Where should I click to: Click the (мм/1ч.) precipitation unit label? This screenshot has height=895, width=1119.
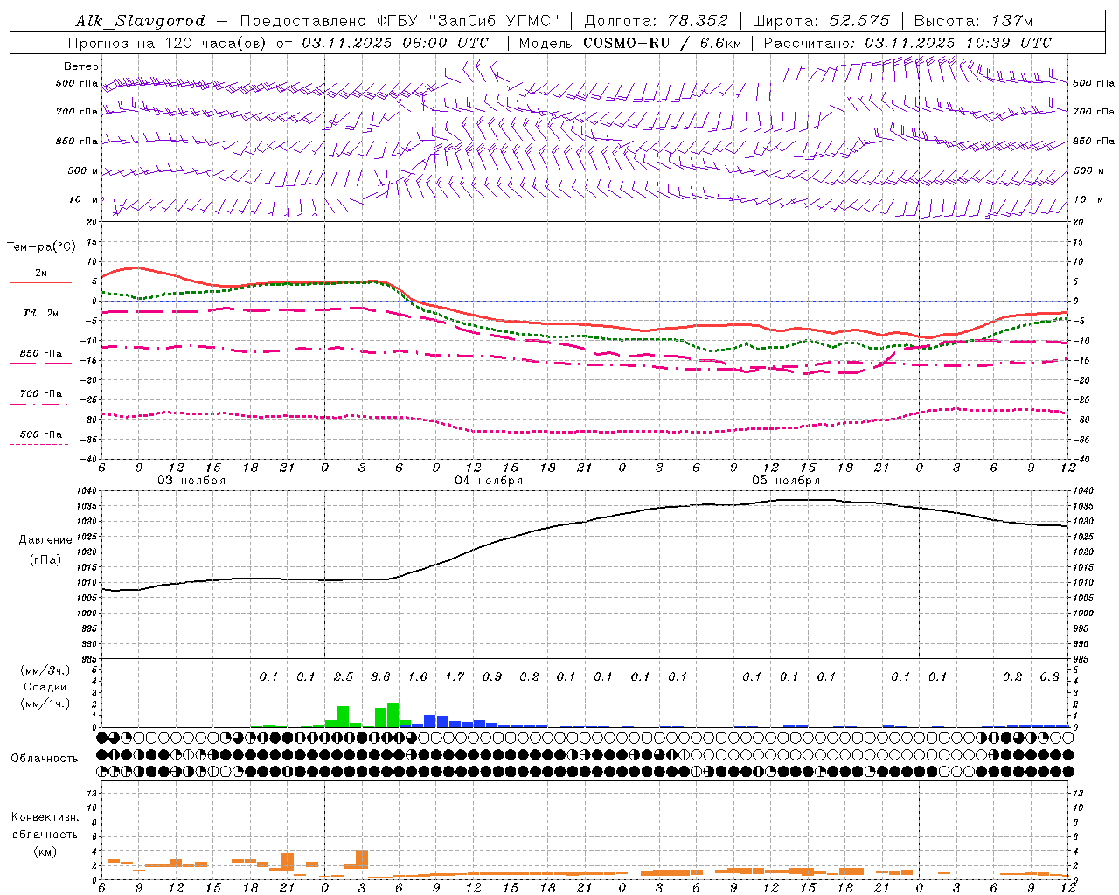45,704
